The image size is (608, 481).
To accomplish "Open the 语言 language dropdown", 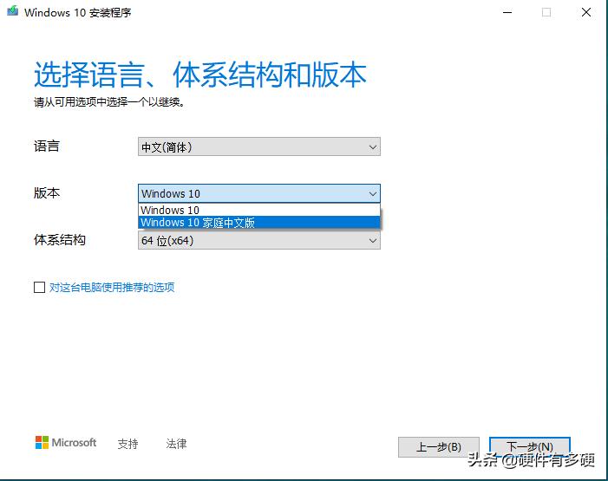I will coord(259,146).
